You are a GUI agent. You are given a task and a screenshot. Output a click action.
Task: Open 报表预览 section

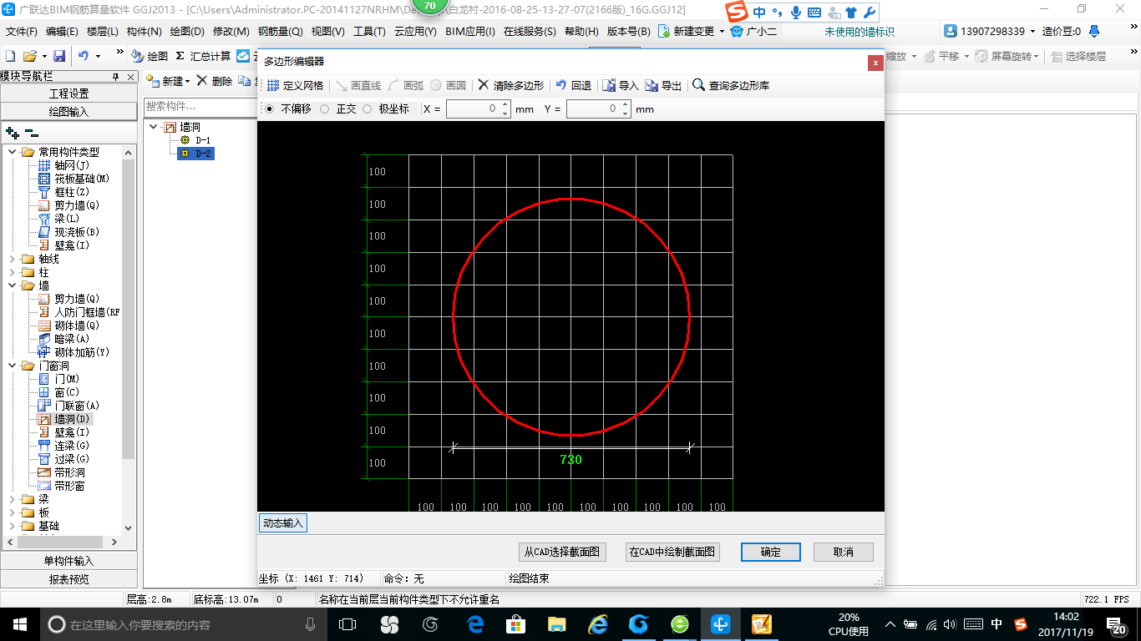(x=68, y=578)
